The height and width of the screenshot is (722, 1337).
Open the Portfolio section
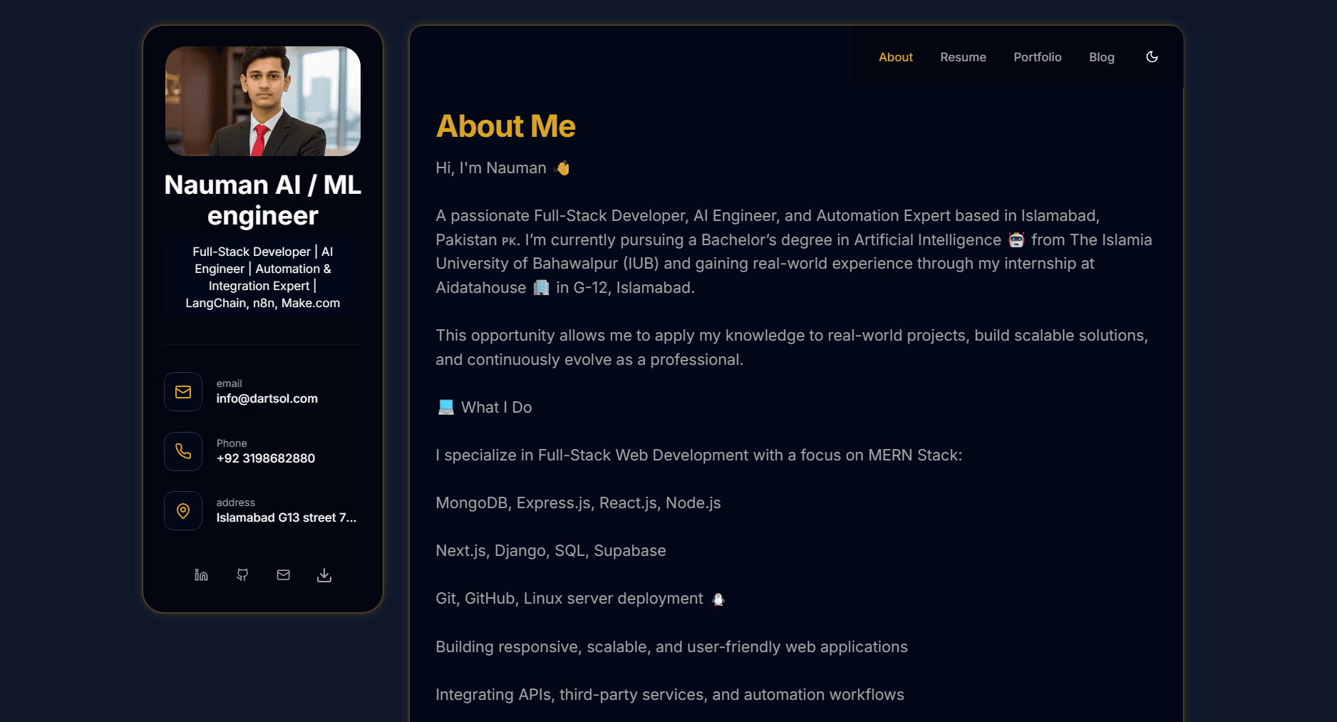(1038, 57)
